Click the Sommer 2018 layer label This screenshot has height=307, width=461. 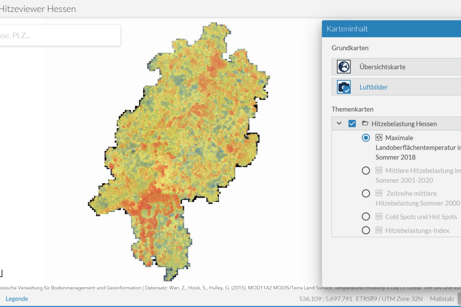(x=418, y=148)
